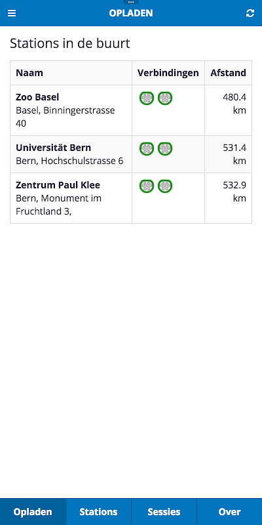Click the small handle at top center
Viewport: 262px width, 525px height.
click(131, 2)
